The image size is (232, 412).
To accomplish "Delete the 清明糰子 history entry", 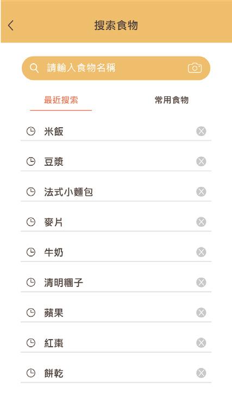I will pos(201,282).
